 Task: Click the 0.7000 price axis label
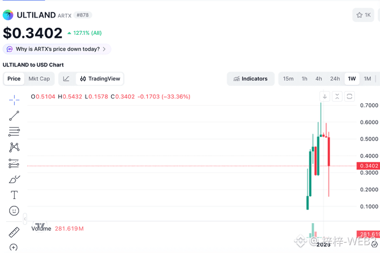[x=369, y=105]
